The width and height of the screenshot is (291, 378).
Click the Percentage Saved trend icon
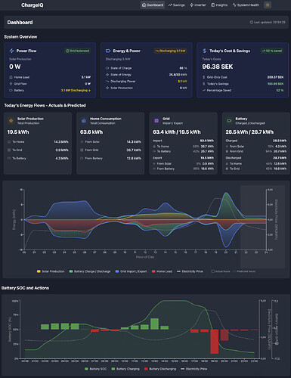[204, 90]
